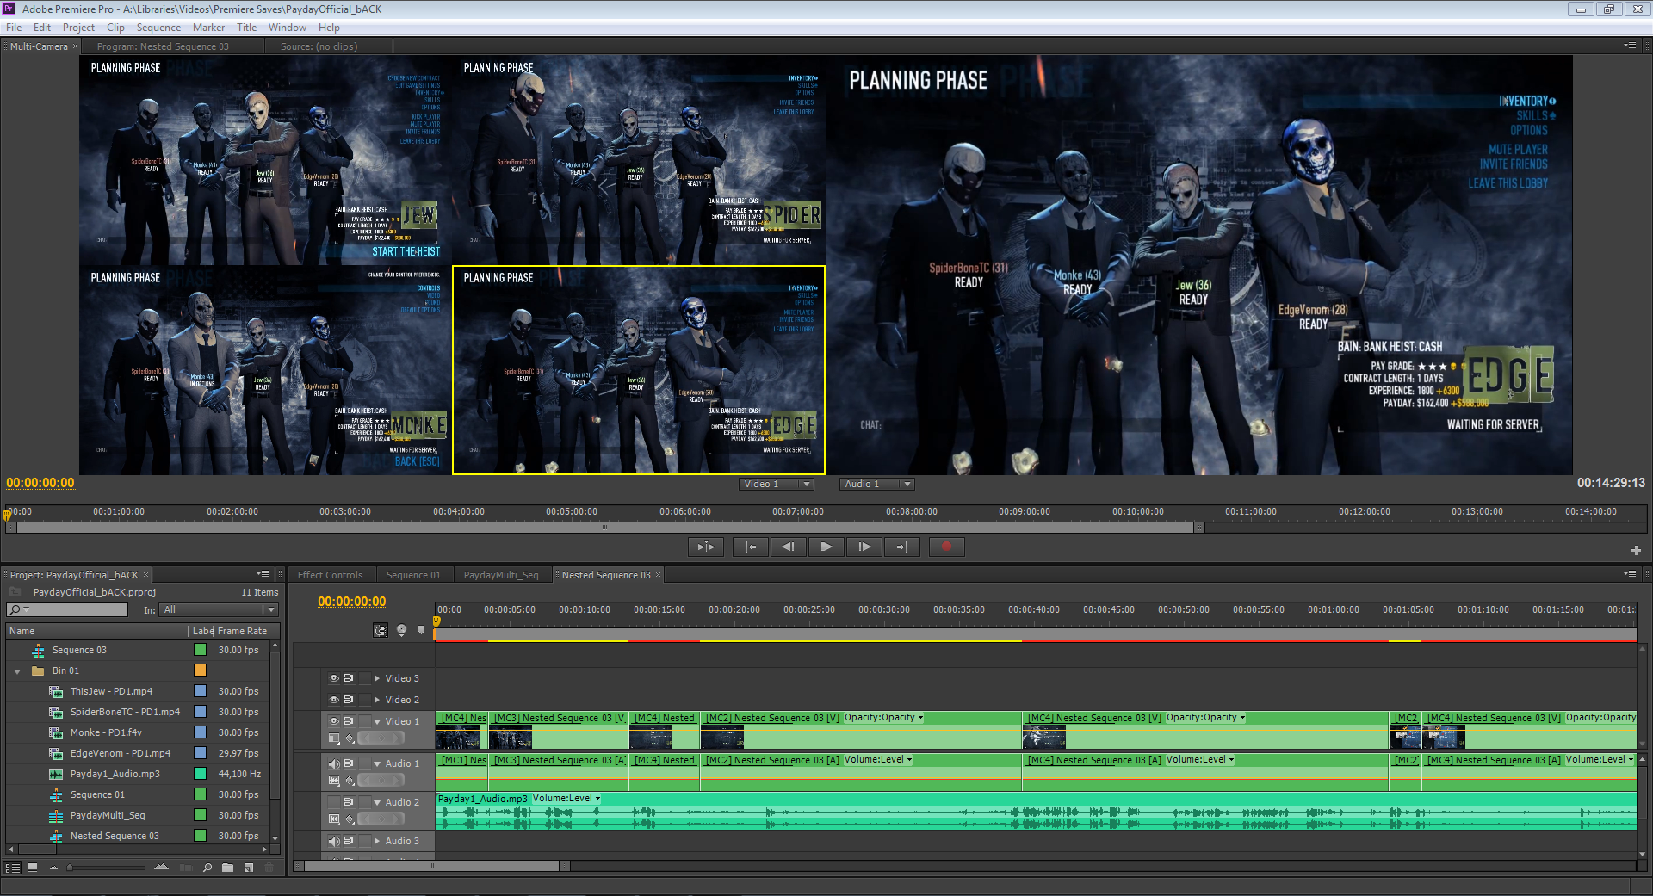
Task: Mute the Audio 3 track speaker icon
Action: point(334,841)
